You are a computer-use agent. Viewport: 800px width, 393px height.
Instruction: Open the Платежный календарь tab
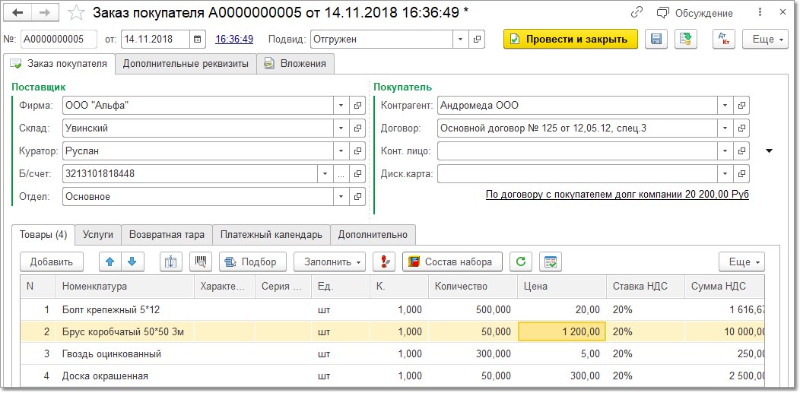pos(271,235)
